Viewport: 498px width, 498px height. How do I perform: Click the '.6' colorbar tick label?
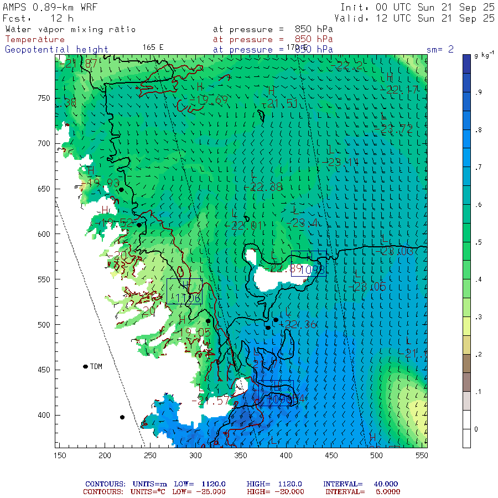(x=478, y=205)
